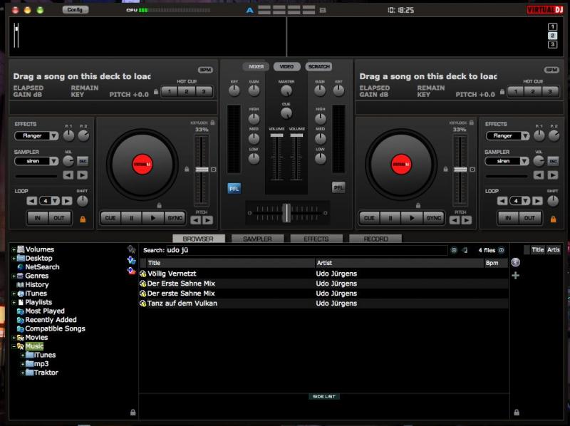Select waveform zoom level 1
Image resolution: width=570 pixels, height=426 pixels.
(x=552, y=26)
